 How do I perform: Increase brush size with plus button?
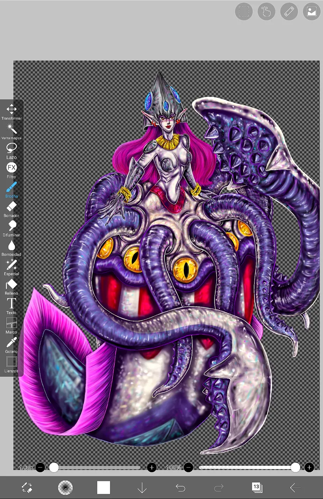(152, 467)
